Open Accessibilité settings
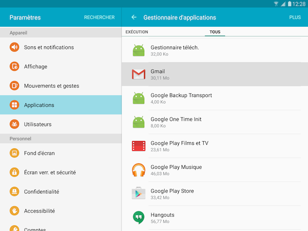308x231 pixels. (x=61, y=211)
